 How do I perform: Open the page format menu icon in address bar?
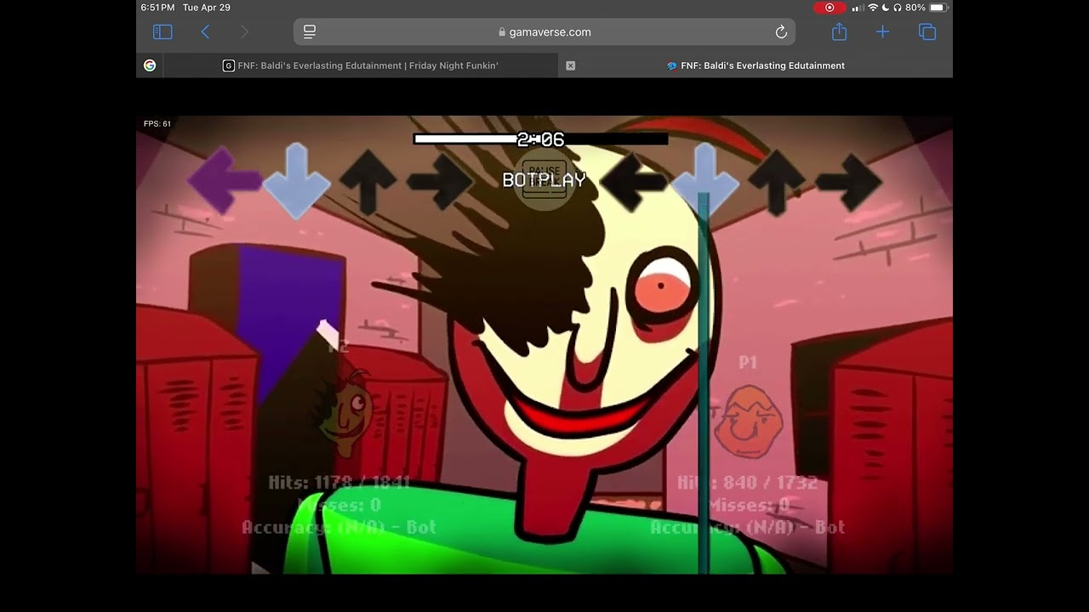310,32
